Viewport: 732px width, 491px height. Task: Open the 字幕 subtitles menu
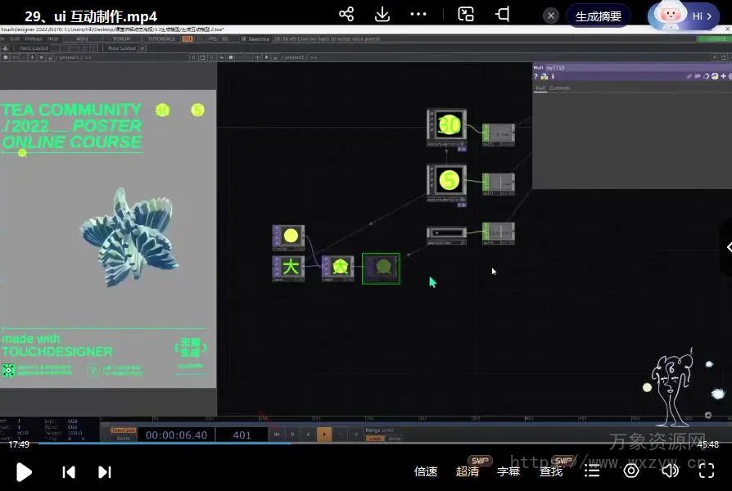508,471
